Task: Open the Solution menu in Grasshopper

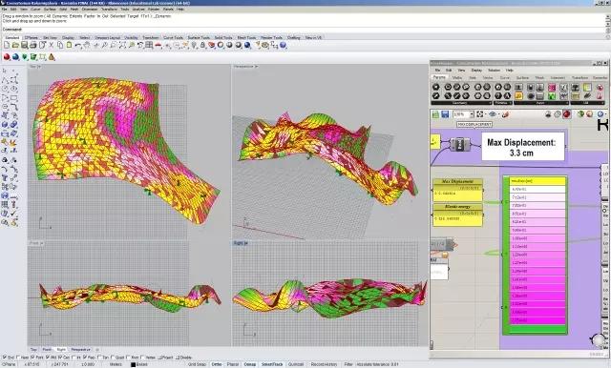Action: click(x=495, y=70)
